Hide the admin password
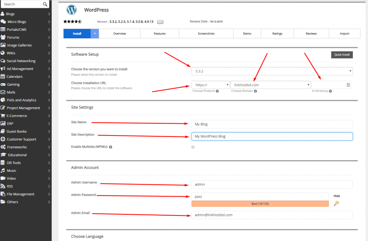Viewport: 368px width, 241px height. pos(337,196)
